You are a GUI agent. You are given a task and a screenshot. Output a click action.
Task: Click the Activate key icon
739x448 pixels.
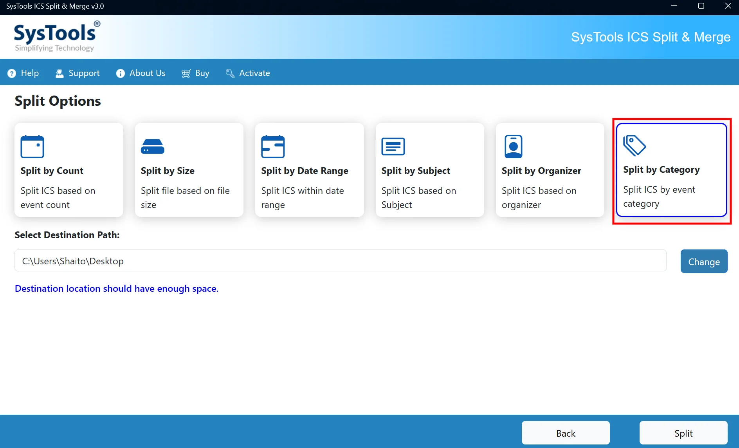(230, 73)
